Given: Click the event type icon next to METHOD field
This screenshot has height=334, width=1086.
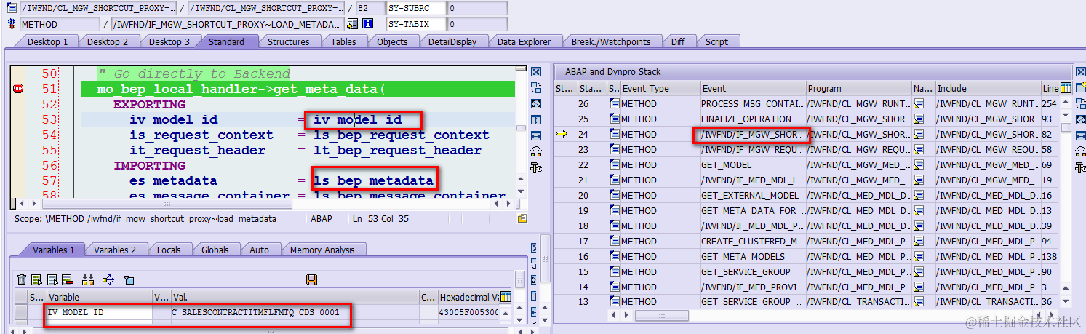Looking at the screenshot, I should click(x=11, y=24).
